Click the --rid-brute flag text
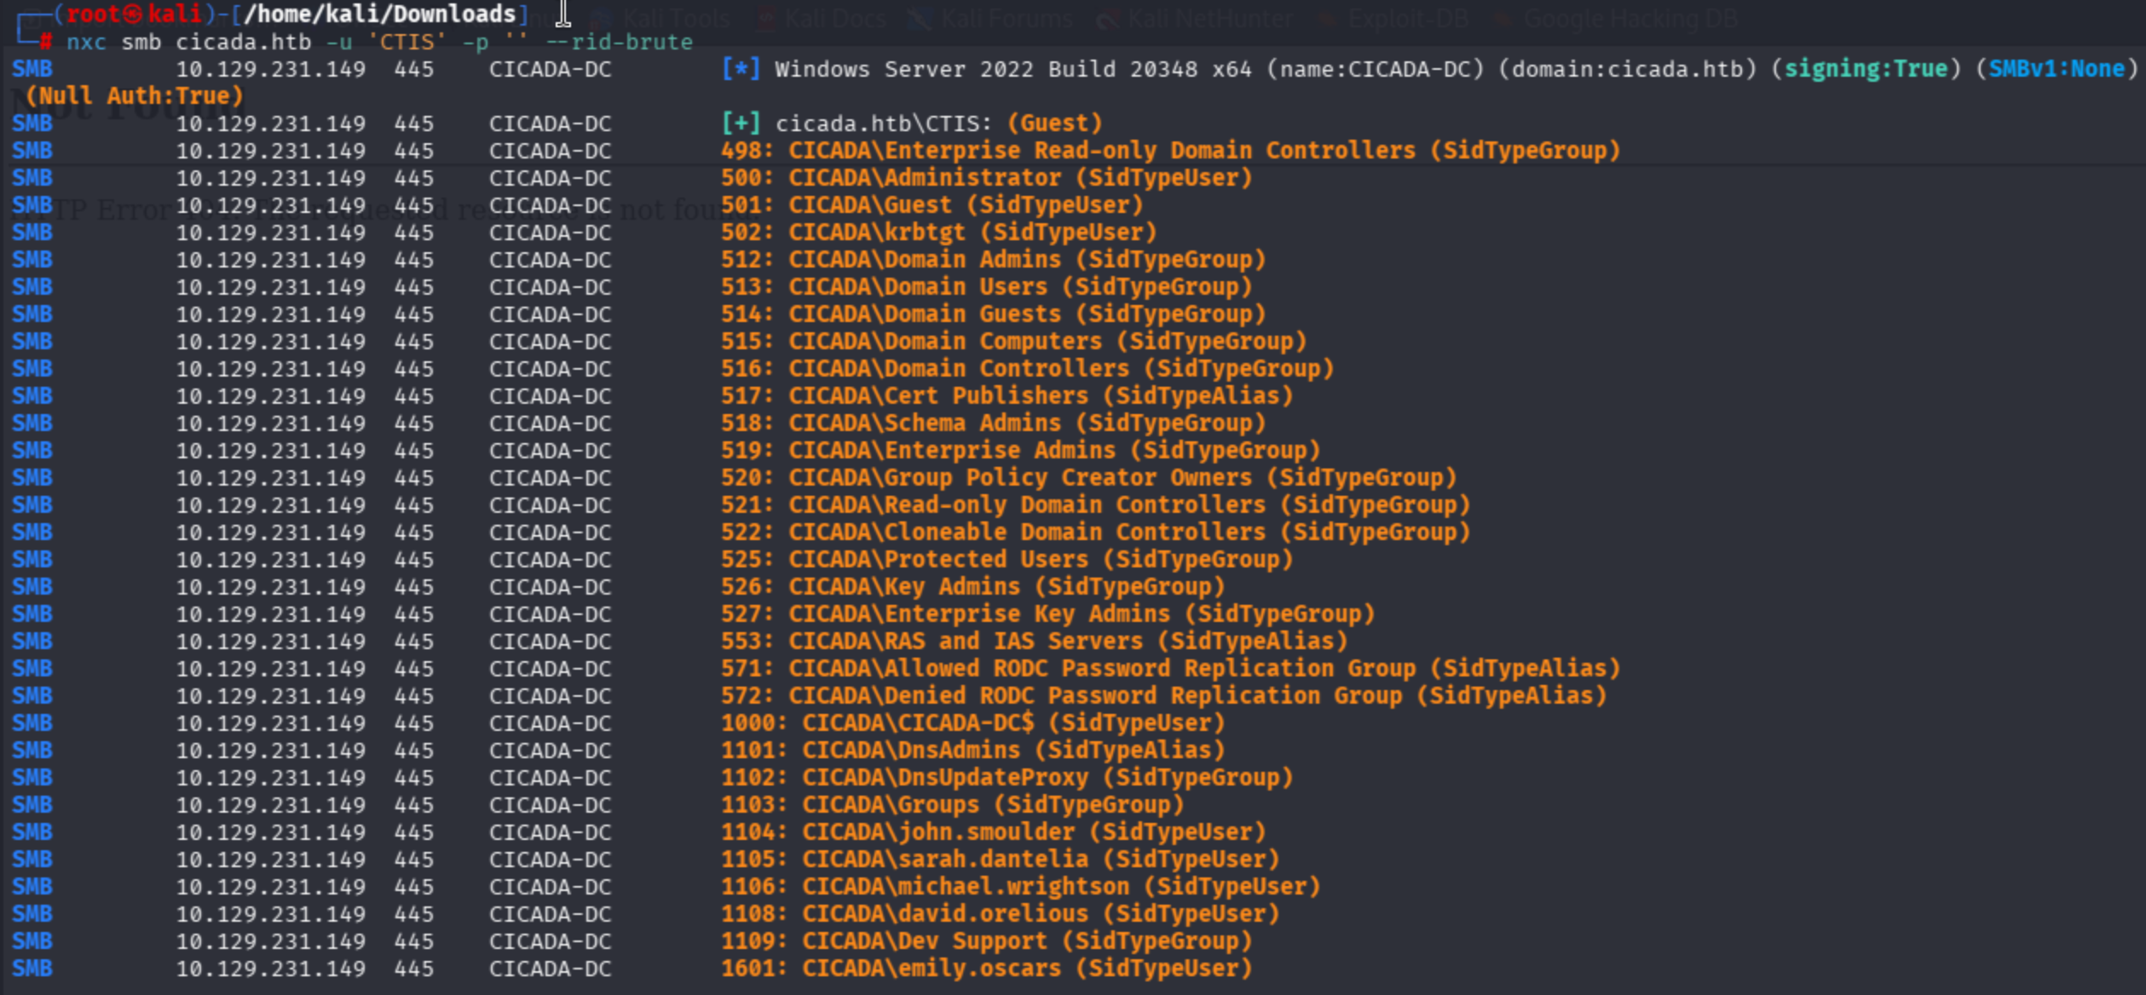2146x995 pixels. click(619, 42)
